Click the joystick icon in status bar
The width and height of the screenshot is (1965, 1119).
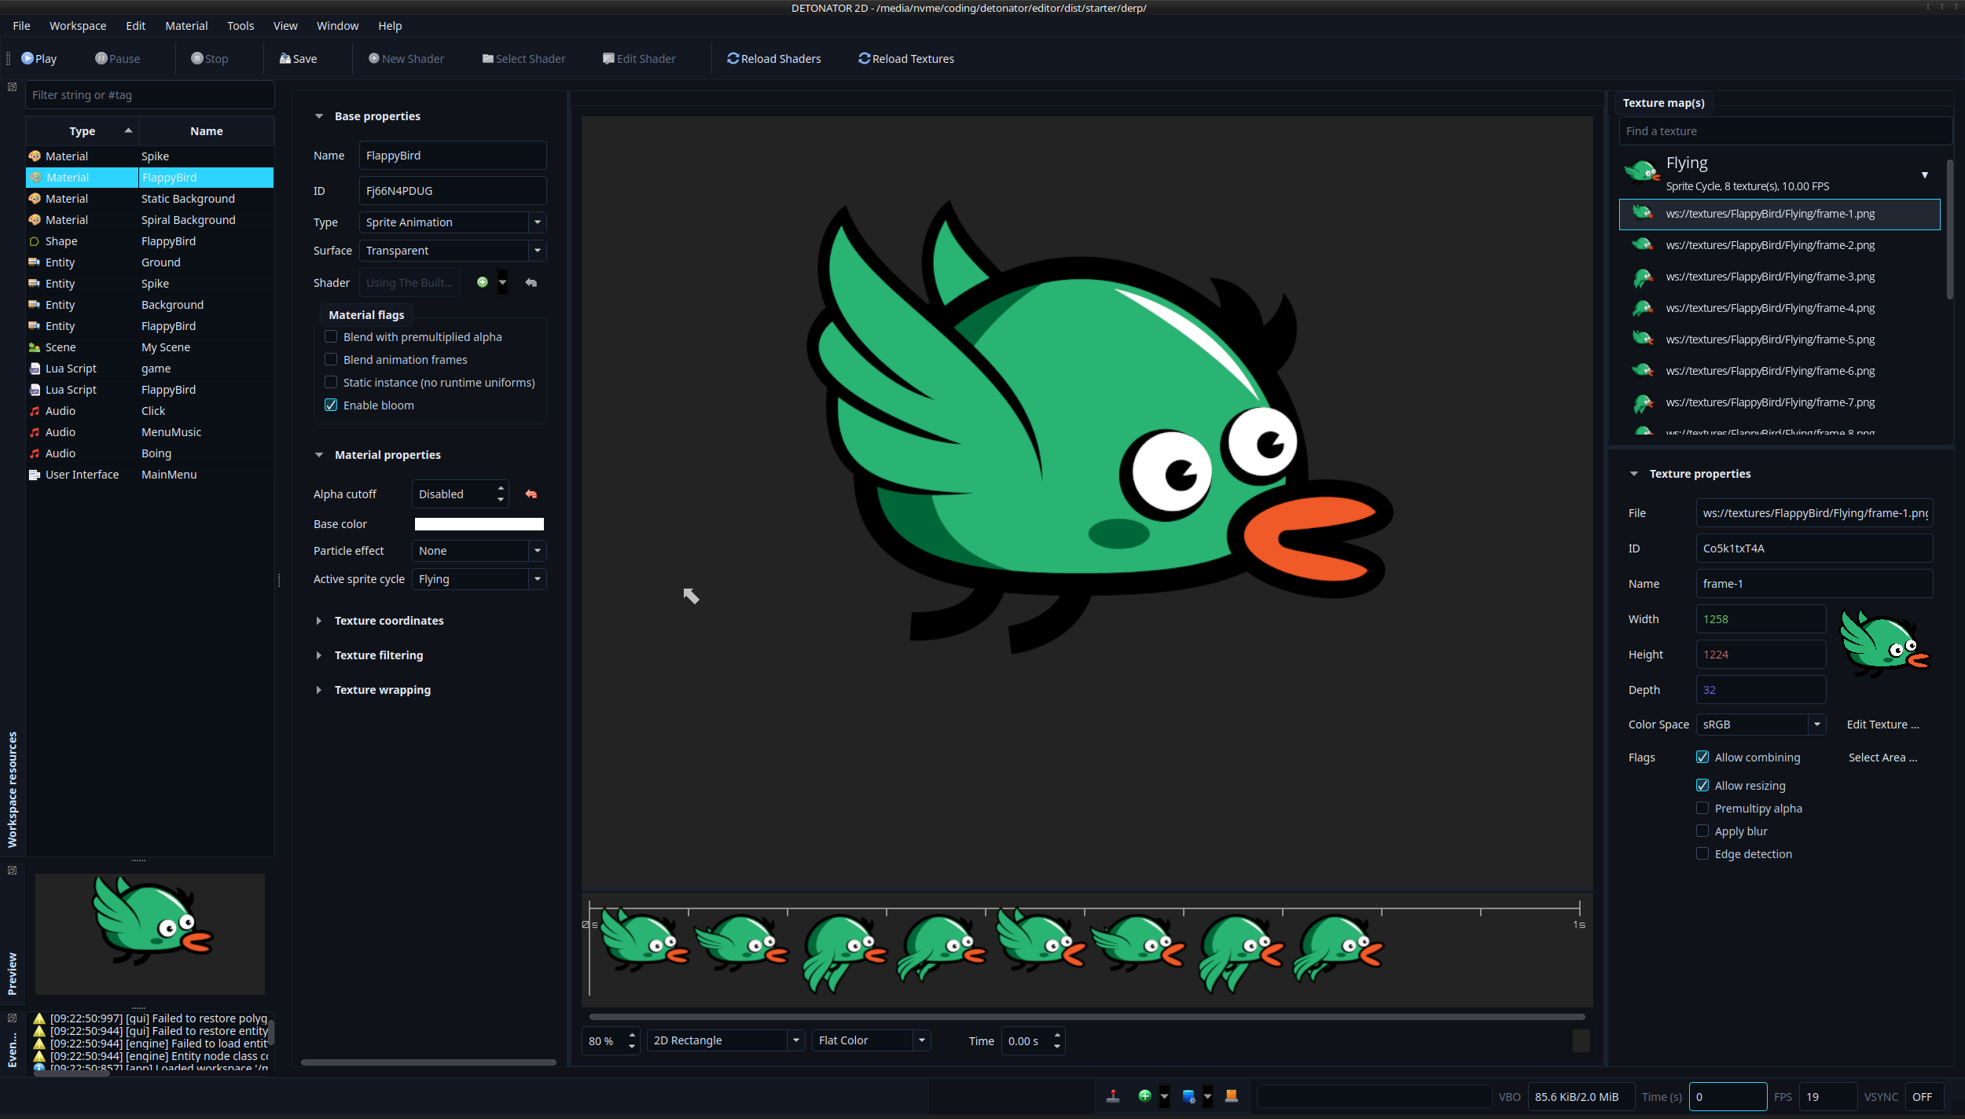1113,1096
